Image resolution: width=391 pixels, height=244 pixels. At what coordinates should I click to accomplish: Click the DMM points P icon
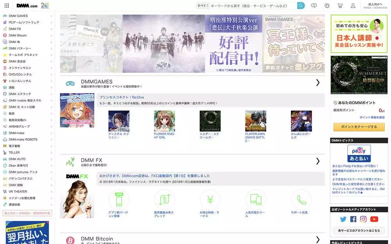(327, 5)
